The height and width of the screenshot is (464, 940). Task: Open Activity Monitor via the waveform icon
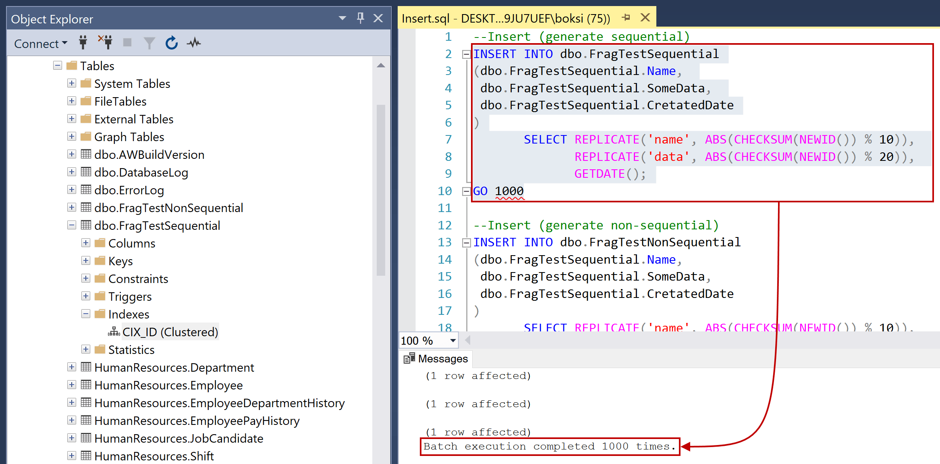[x=193, y=42]
